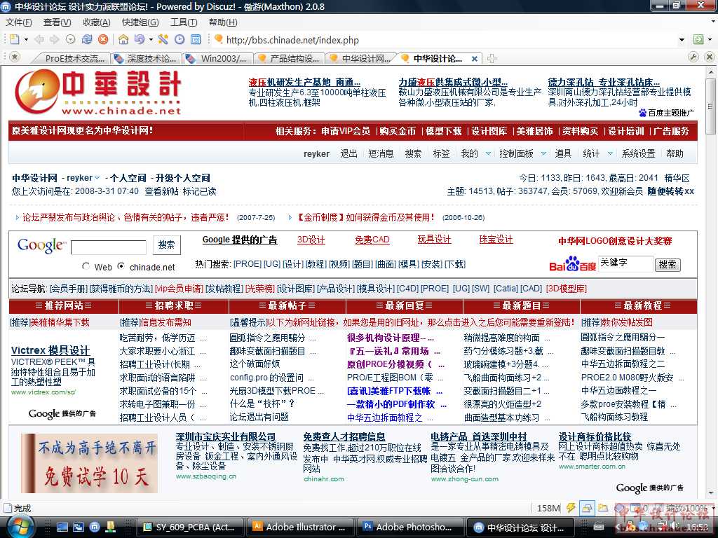Click the Baidu 搜索 button
Image resolution: width=718 pixels, height=538 pixels.
[668, 264]
